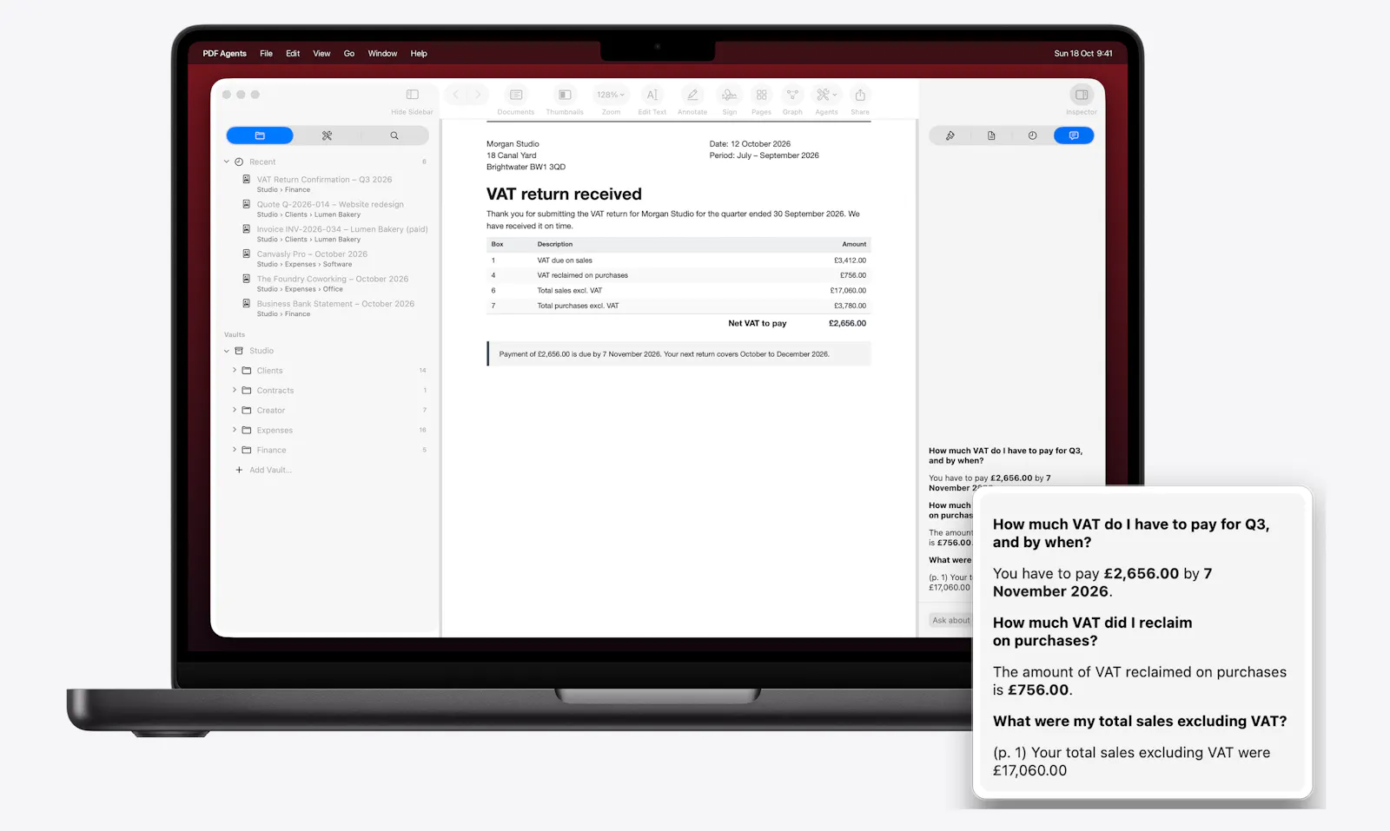Select the Annotate tool
1390x831 pixels.
point(692,95)
